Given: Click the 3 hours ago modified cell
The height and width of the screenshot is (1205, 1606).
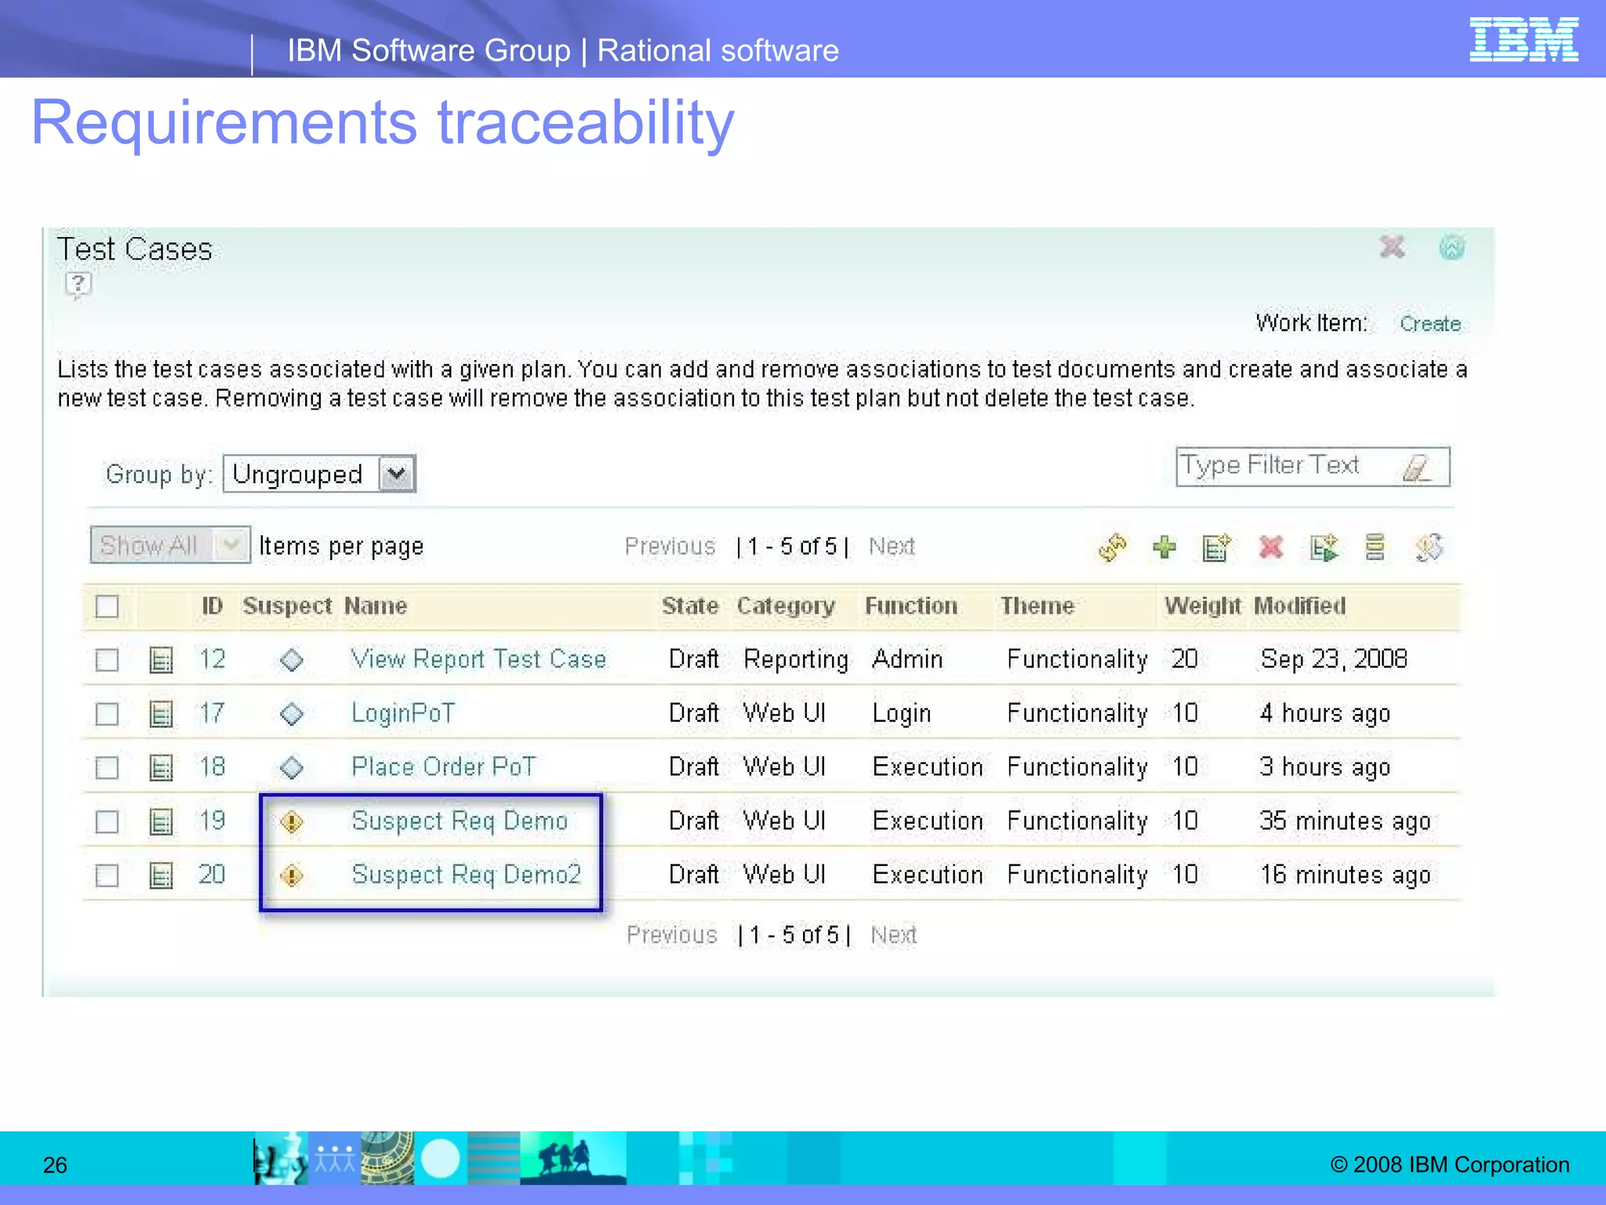Looking at the screenshot, I should (1324, 767).
